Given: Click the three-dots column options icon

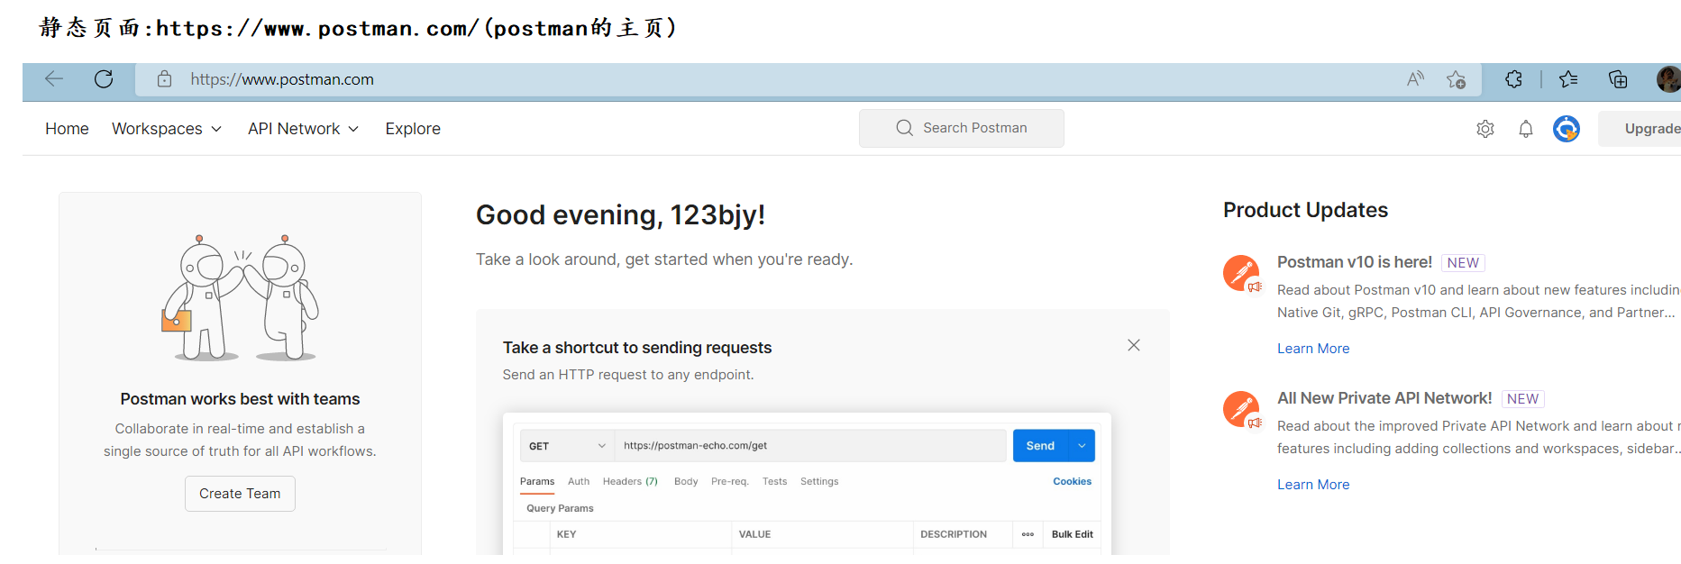Looking at the screenshot, I should (x=1028, y=534).
